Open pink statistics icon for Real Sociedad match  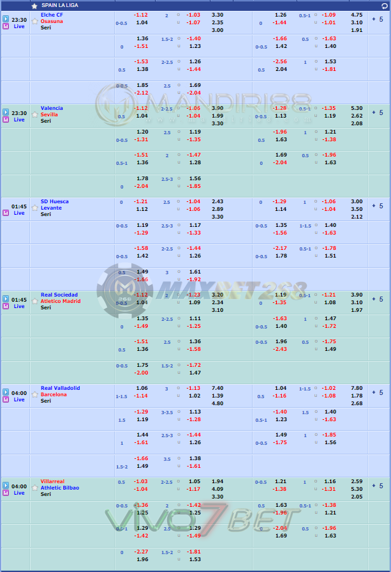click(6, 306)
